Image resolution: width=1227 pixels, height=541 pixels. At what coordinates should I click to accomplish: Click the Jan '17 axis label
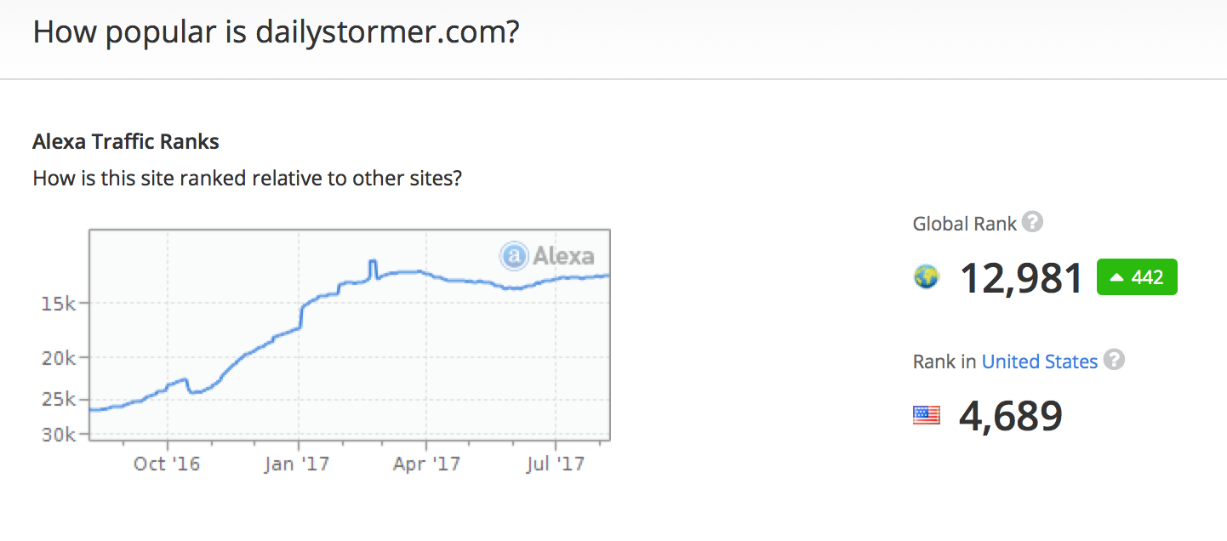[297, 464]
